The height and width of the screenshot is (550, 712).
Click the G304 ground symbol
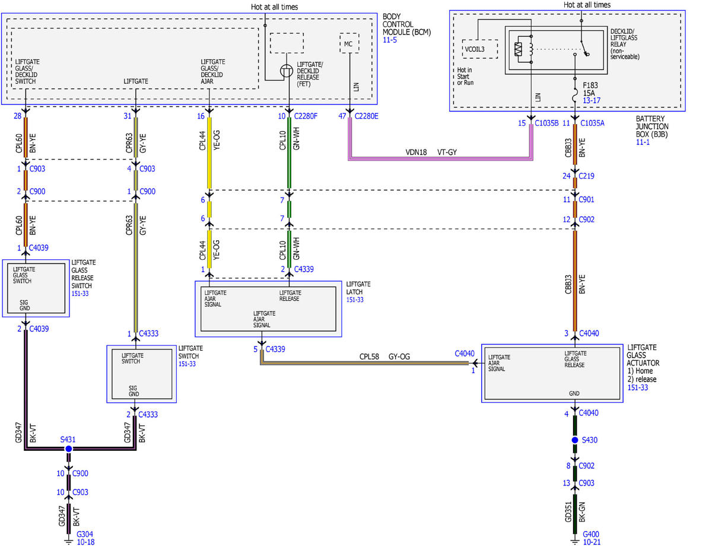(x=68, y=541)
